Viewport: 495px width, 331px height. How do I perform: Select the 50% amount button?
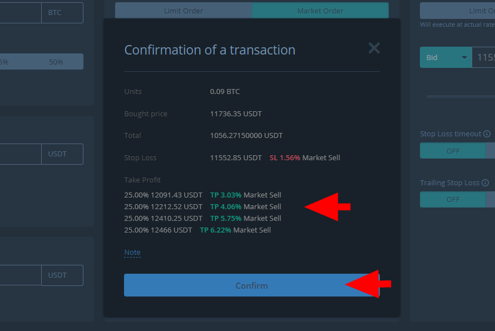click(56, 62)
